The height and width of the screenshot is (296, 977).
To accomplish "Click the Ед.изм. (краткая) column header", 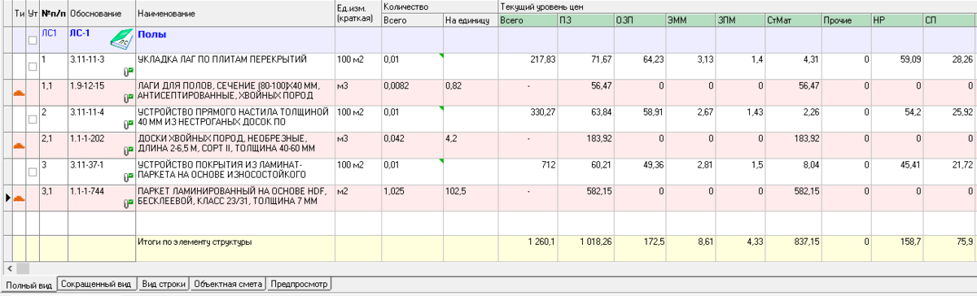I will click(357, 14).
